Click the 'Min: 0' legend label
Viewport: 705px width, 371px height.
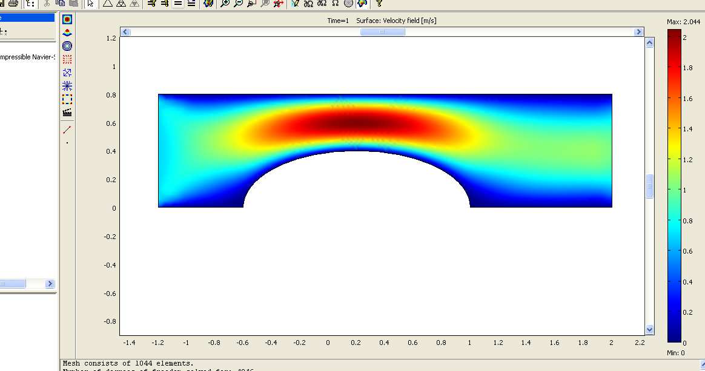(676, 353)
